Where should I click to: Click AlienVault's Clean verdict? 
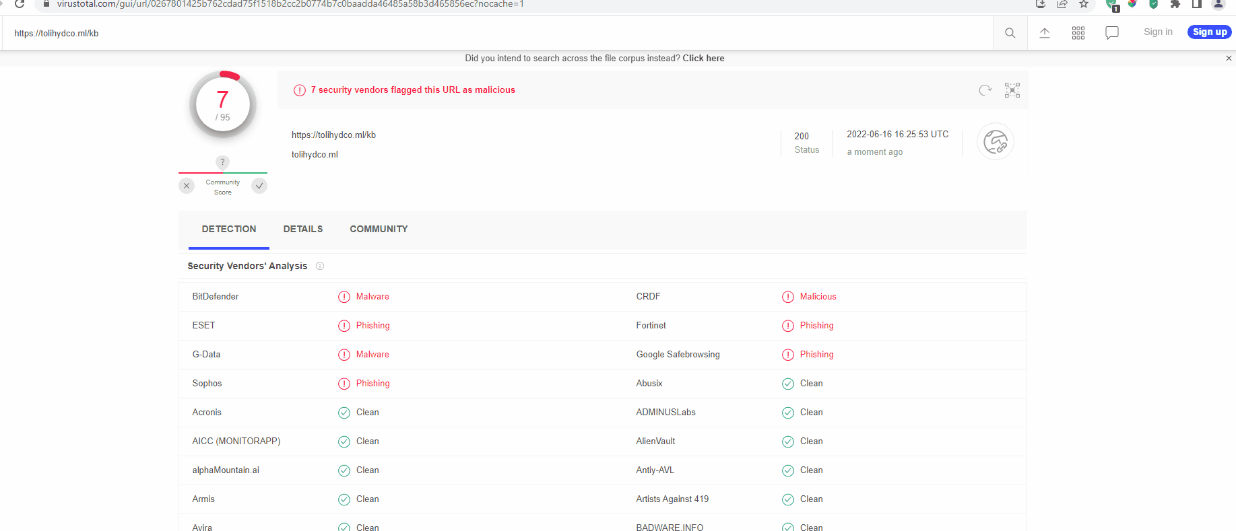[811, 441]
